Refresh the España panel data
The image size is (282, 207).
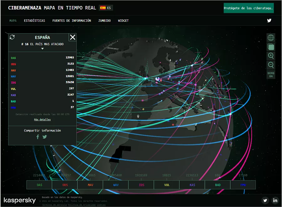[x=12, y=37]
